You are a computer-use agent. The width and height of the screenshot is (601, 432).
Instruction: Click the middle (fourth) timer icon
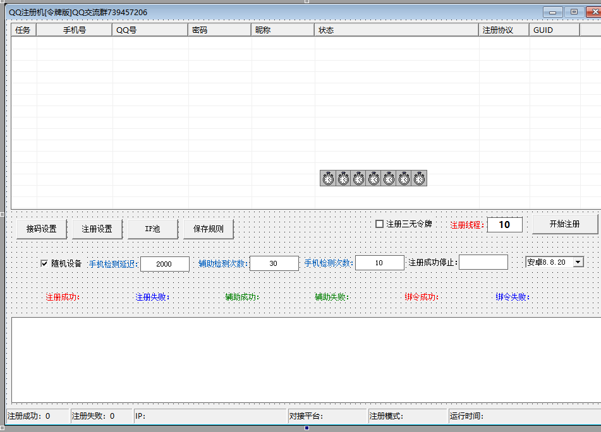373,179
